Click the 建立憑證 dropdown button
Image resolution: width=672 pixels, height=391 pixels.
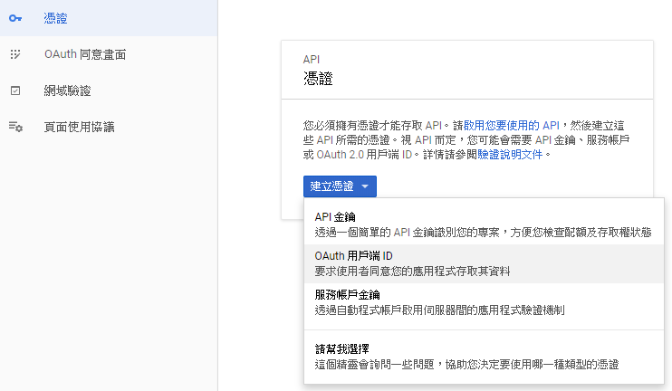(x=340, y=186)
